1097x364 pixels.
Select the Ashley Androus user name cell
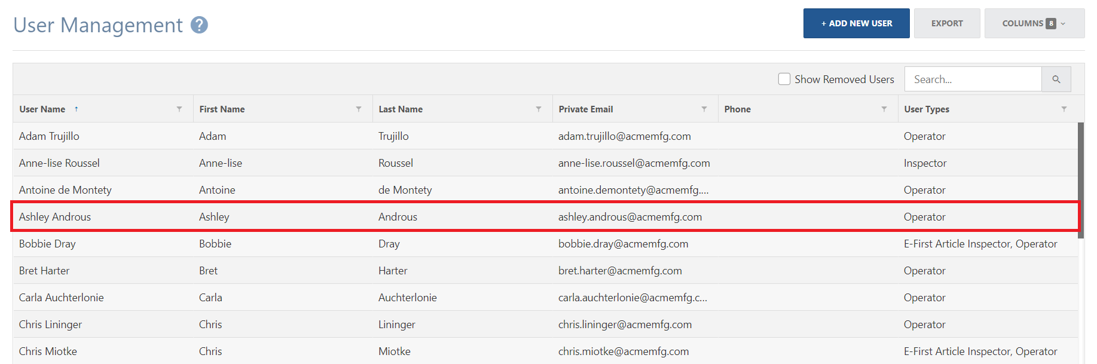pos(103,216)
